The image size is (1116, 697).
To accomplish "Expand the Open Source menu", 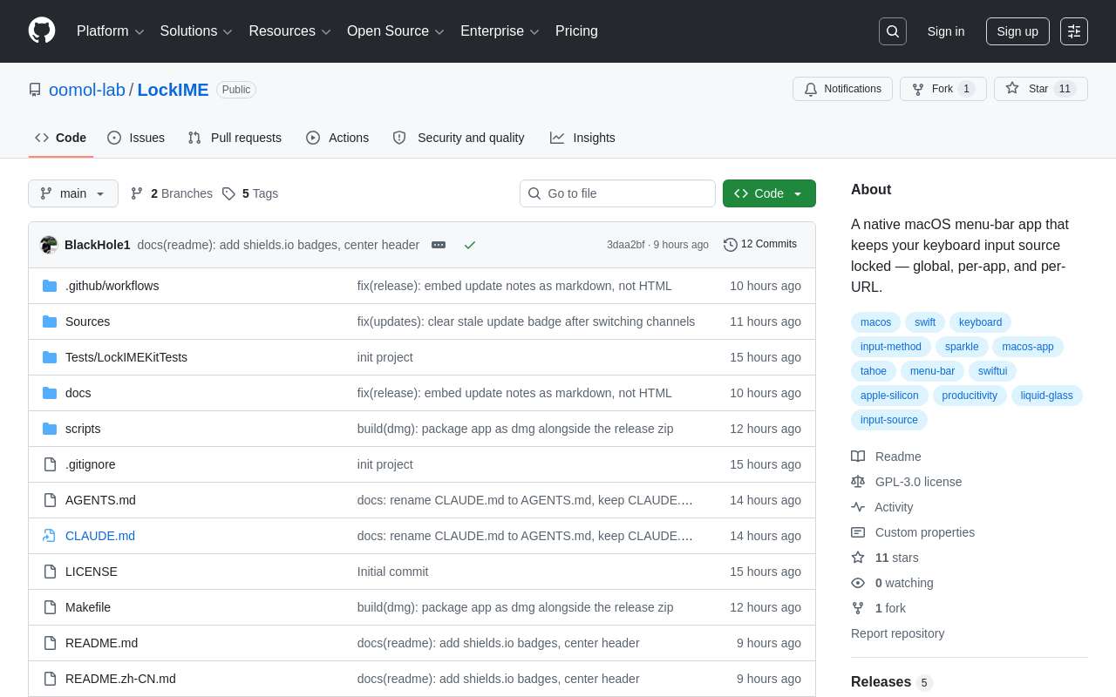I will tap(395, 31).
